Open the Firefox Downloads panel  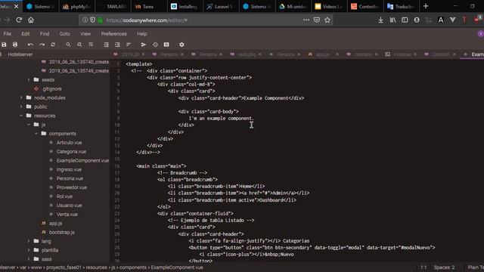(x=381, y=20)
